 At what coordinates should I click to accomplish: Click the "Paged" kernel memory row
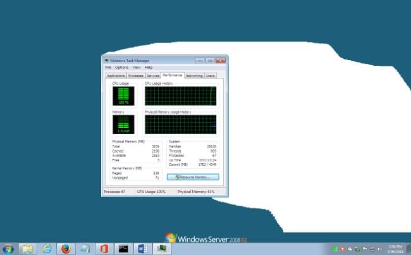pyautogui.click(x=135, y=173)
